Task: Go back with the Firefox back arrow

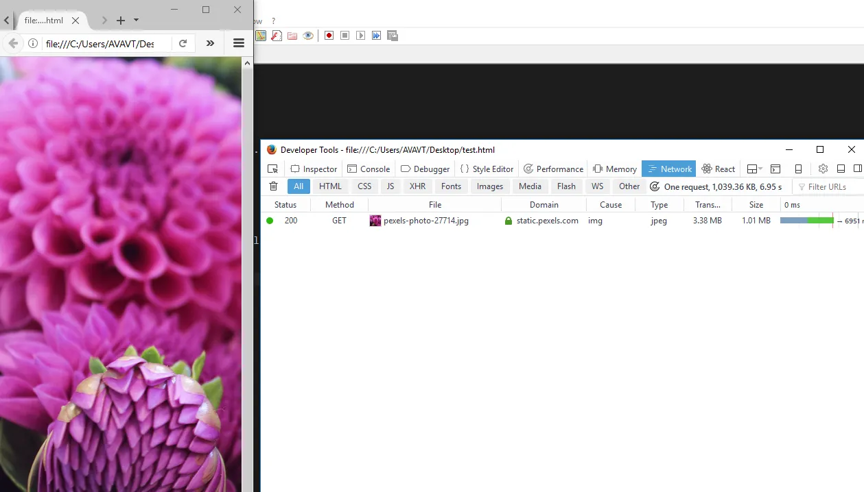Action: 12,43
